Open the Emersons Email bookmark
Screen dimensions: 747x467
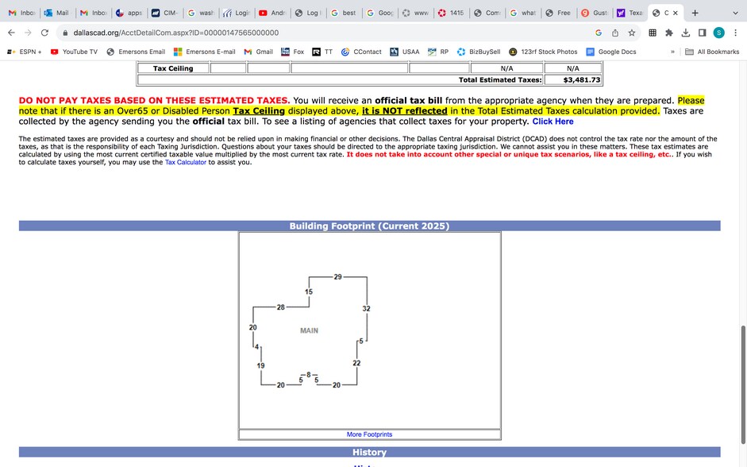[136, 52]
